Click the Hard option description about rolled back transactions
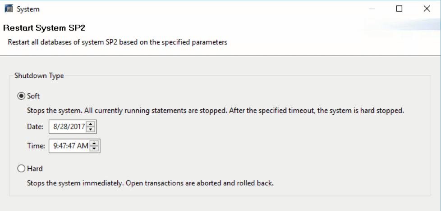 point(150,183)
